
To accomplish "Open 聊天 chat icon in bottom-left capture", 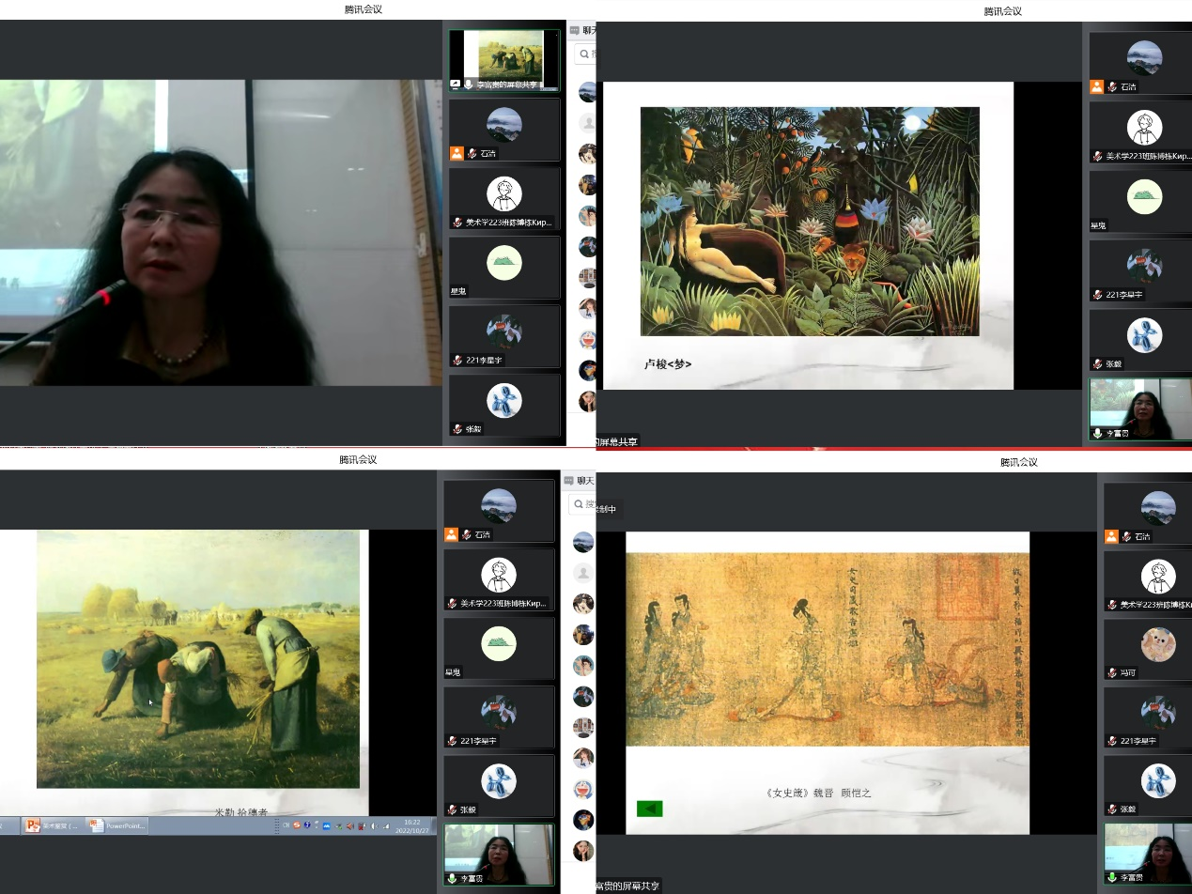I will tap(568, 481).
